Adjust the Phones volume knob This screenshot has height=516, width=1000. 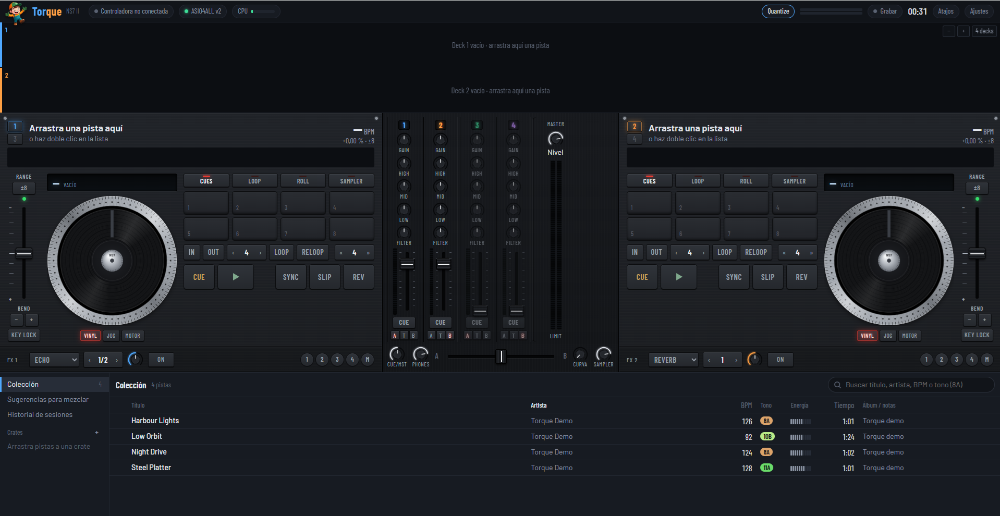pos(421,354)
